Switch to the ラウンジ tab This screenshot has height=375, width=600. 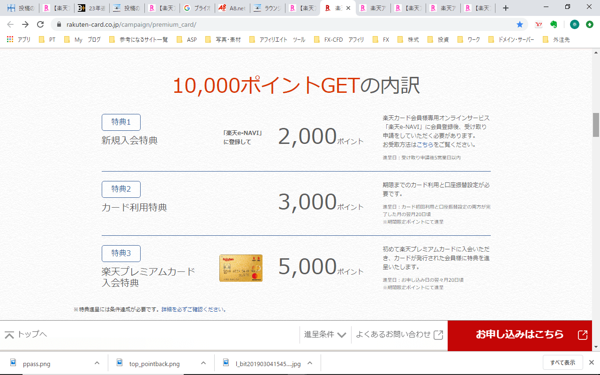(268, 8)
